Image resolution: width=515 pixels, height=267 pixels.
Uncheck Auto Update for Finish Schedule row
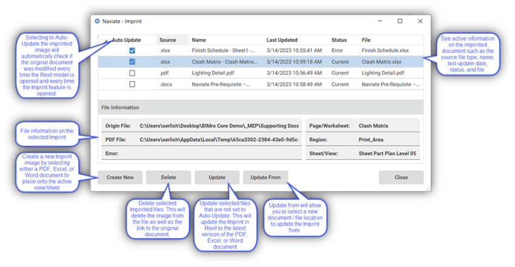[132, 50]
